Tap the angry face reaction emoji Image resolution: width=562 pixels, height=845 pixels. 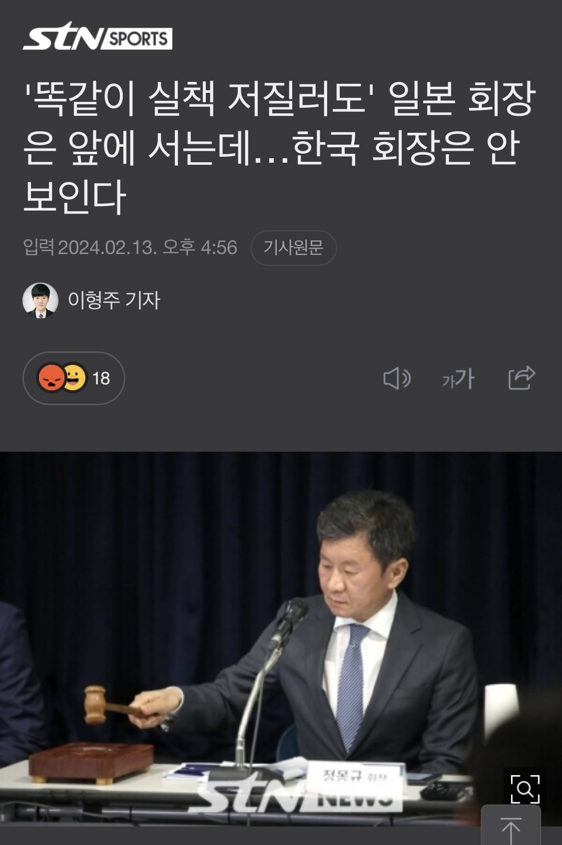click(51, 378)
